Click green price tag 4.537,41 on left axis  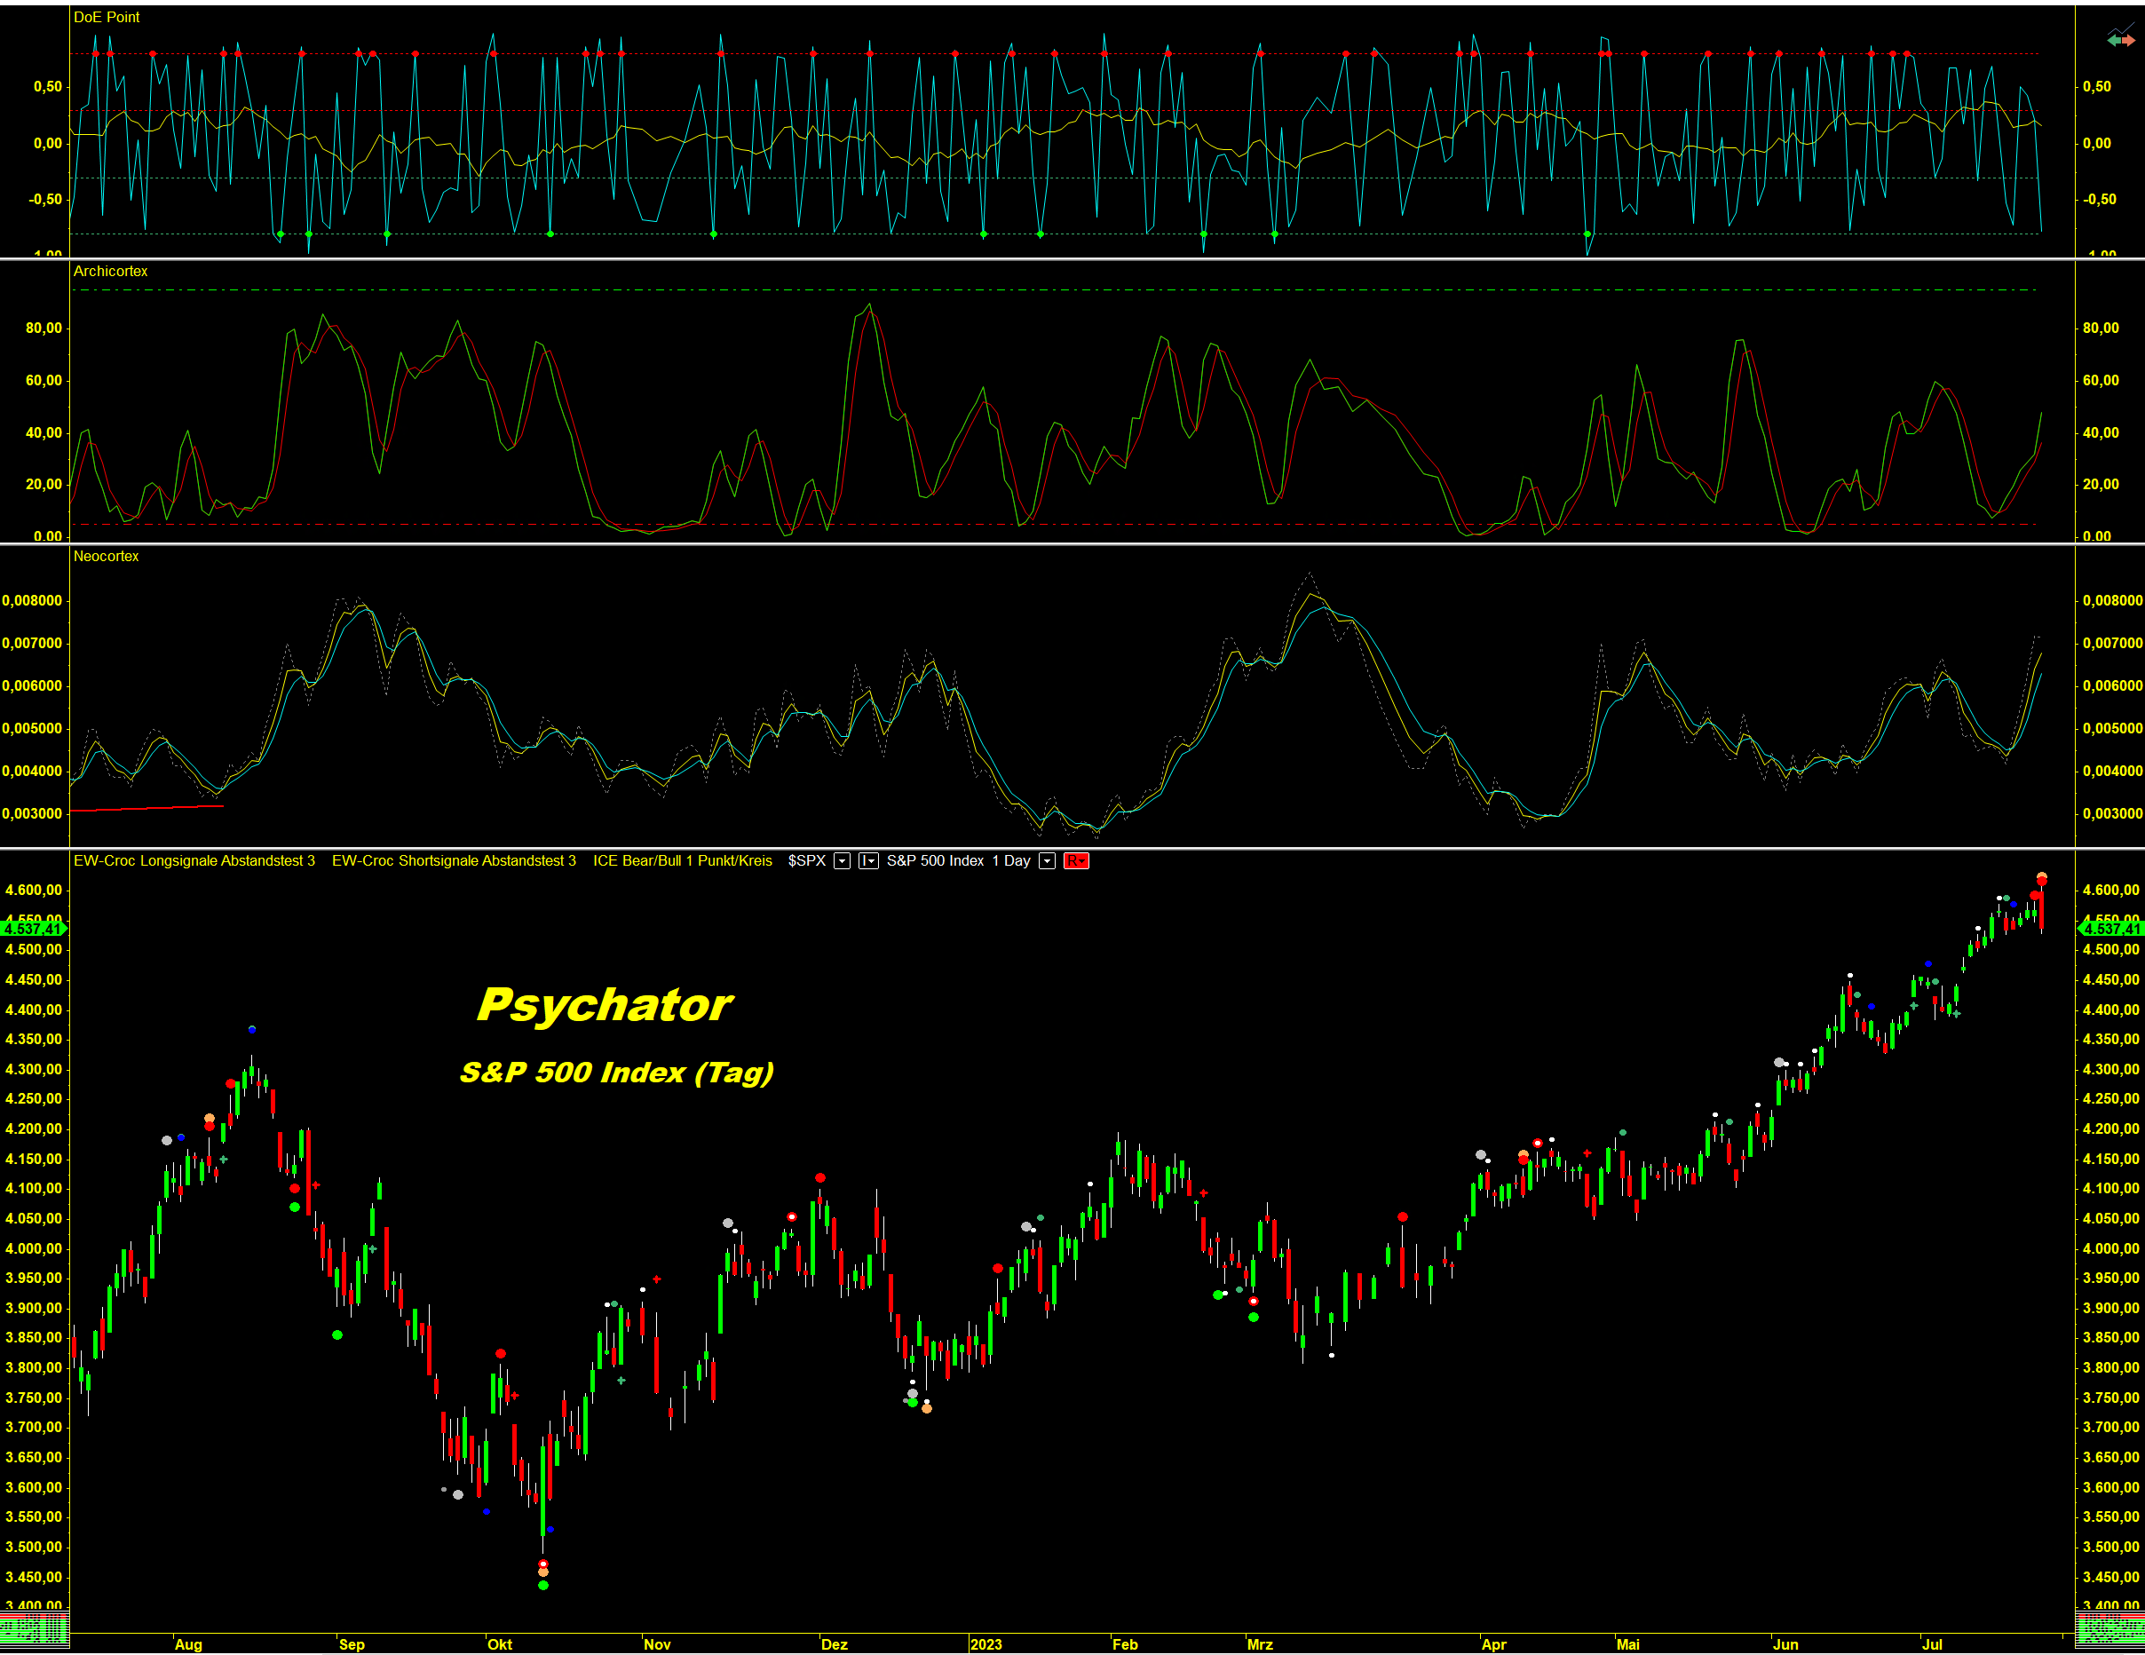click(33, 928)
